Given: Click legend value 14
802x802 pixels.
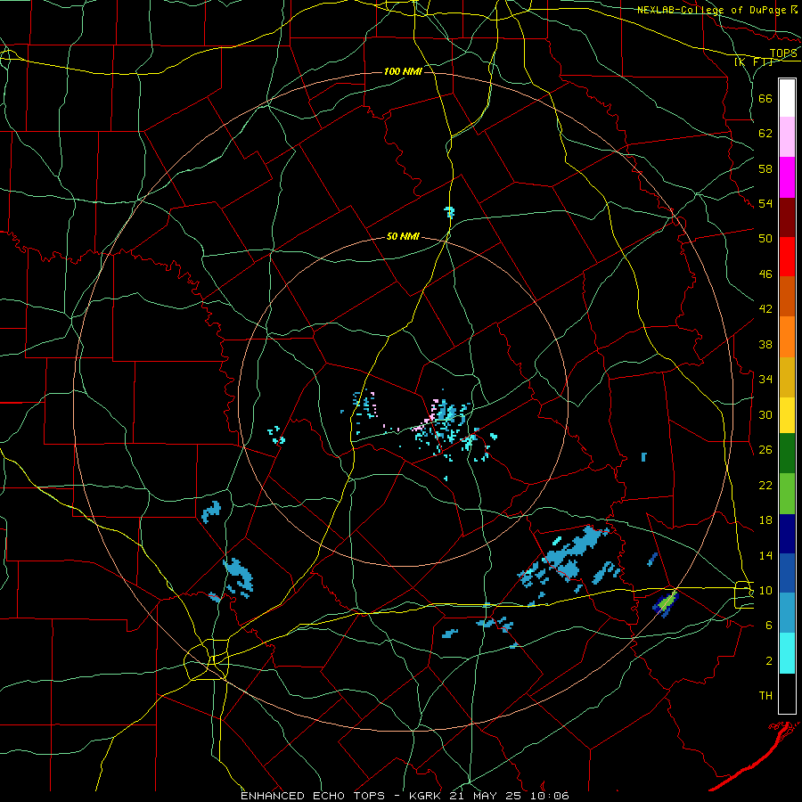Looking at the screenshot, I should [765, 555].
